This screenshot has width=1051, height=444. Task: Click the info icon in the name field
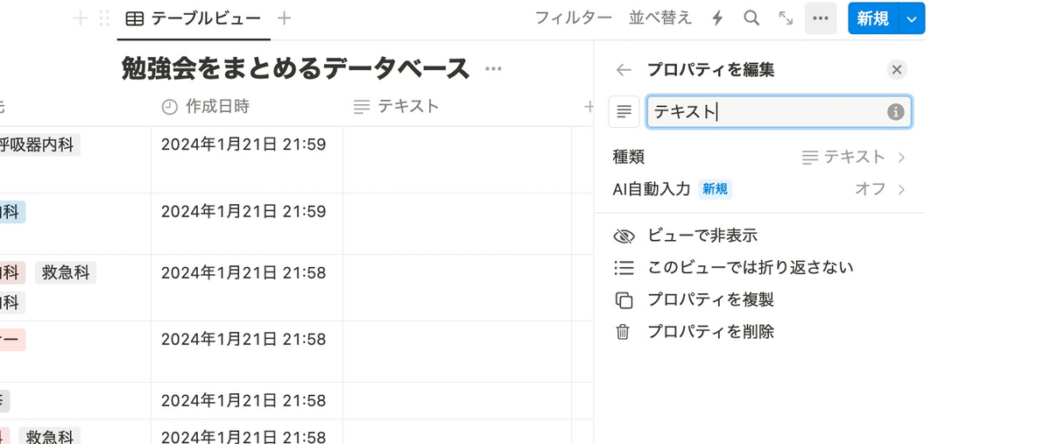[895, 112]
